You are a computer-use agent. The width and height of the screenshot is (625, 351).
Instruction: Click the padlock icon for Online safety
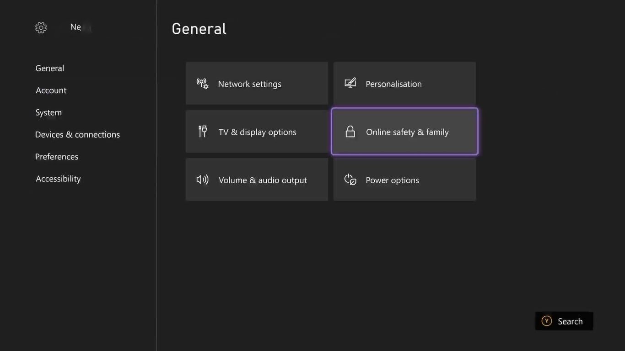(350, 132)
